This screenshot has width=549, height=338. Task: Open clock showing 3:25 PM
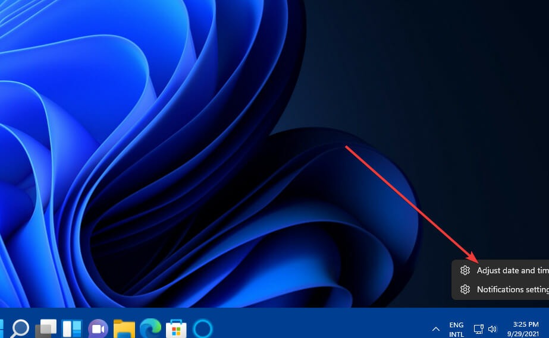pos(524,329)
